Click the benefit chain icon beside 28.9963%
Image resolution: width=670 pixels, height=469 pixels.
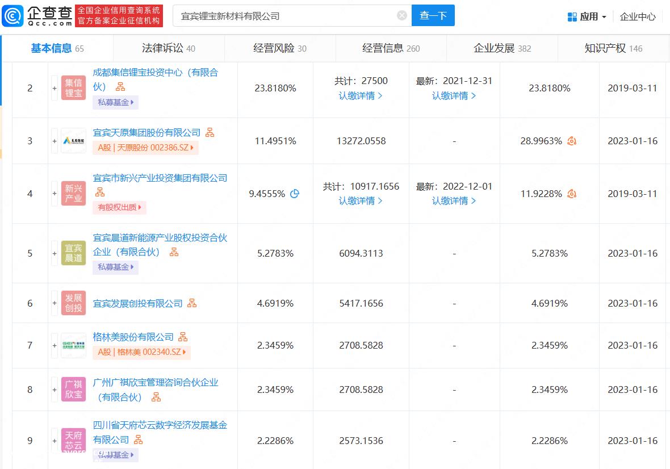[572, 140]
